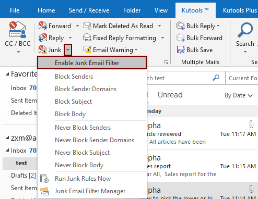Open the Bulk Reply dropdown
Image resolution: width=258 pixels, height=199 pixels.
[218, 26]
